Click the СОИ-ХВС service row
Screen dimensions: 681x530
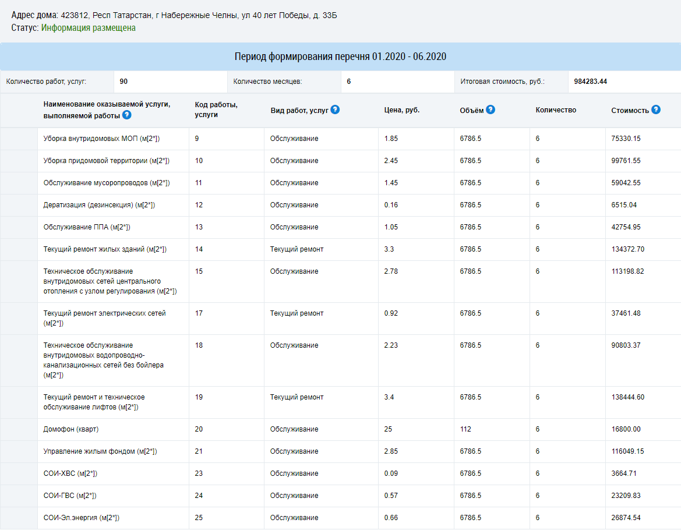tap(340, 474)
